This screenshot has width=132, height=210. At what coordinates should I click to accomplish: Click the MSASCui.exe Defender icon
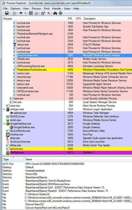tap(8, 117)
